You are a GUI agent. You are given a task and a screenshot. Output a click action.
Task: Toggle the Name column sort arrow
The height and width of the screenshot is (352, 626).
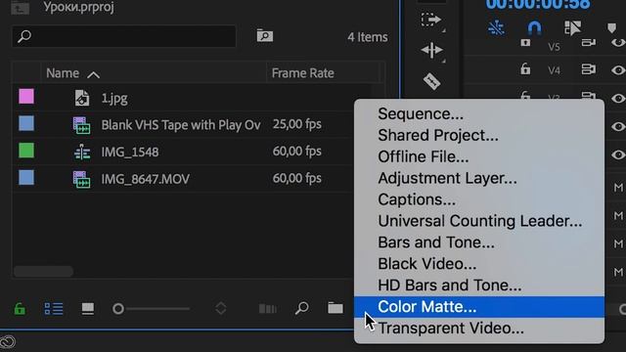click(x=94, y=74)
